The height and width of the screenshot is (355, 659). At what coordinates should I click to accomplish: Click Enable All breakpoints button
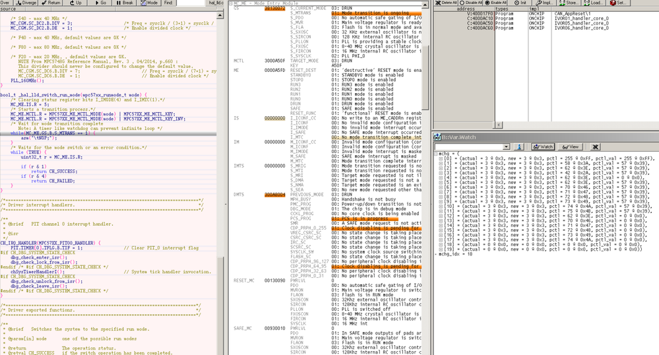[x=496, y=3]
